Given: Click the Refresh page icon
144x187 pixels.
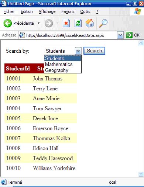Looking at the screenshot, I should coord(78,23).
